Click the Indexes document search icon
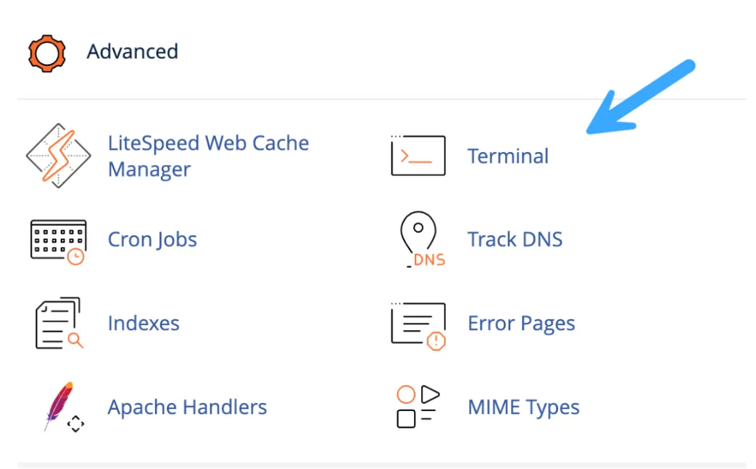Screen dimensions: 756x469 tap(59, 323)
